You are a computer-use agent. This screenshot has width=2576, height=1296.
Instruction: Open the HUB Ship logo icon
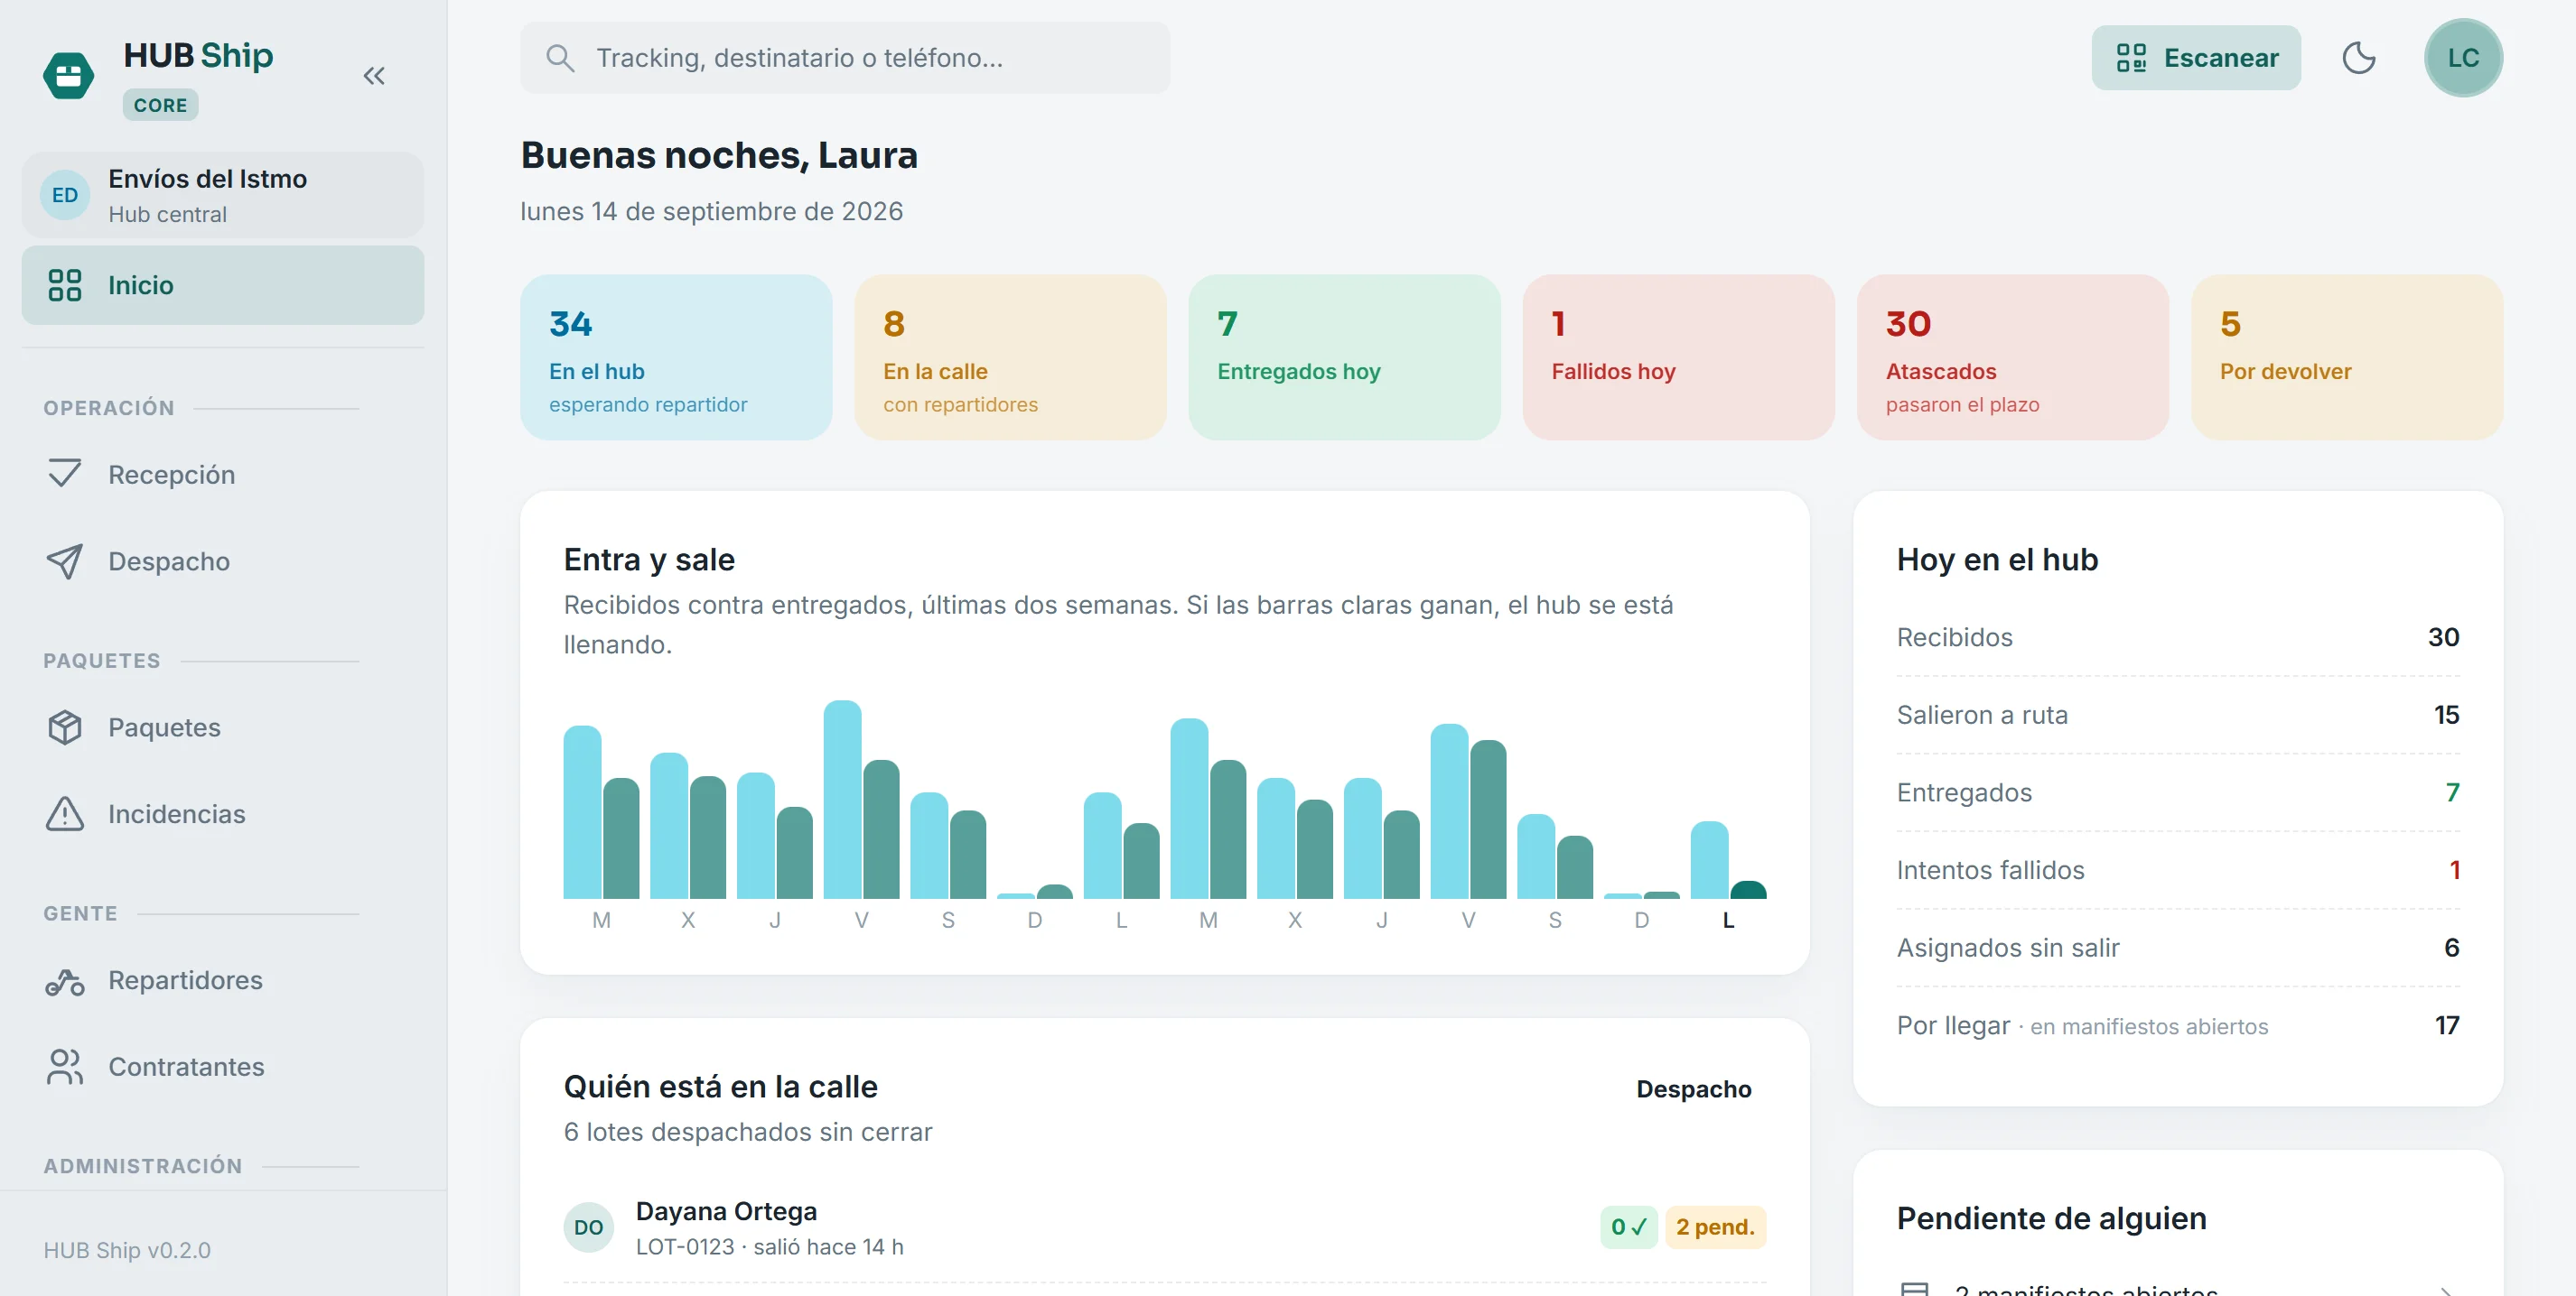click(68, 76)
